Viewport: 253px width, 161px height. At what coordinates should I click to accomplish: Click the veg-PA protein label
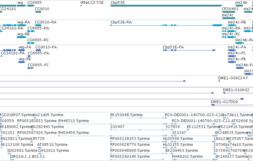(25, 47)
